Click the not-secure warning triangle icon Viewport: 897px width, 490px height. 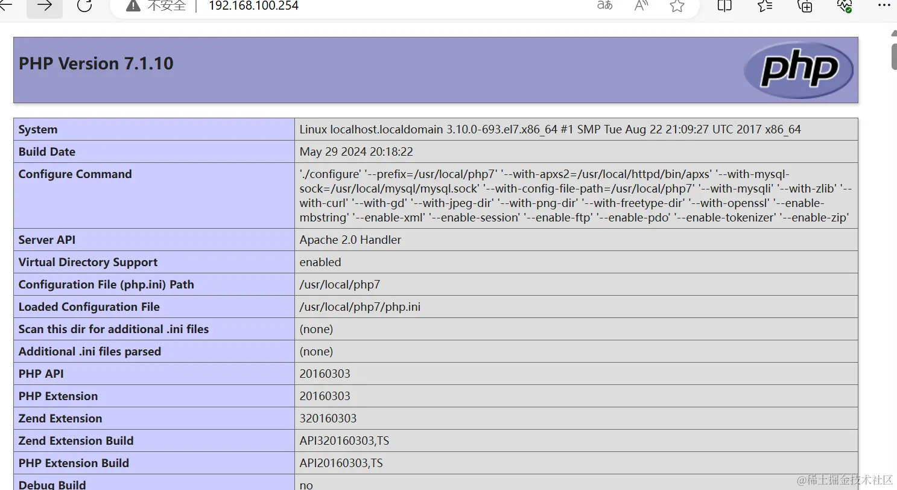[x=133, y=5]
